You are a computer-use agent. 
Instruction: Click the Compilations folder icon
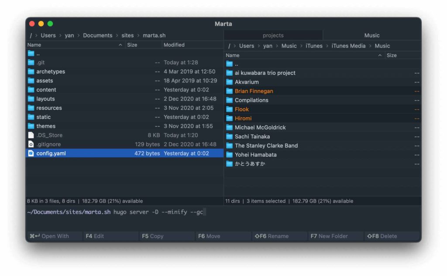click(230, 100)
